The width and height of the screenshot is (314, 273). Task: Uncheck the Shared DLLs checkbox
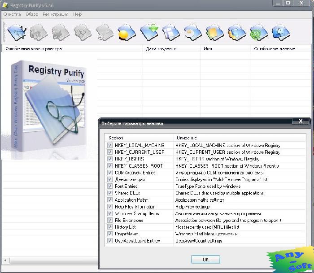[x=110, y=193]
